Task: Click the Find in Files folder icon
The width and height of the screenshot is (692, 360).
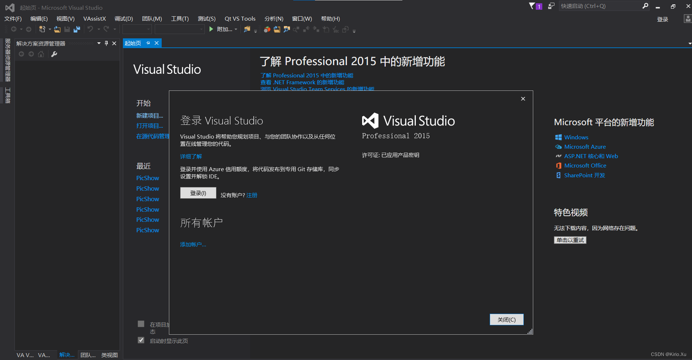Action: click(247, 29)
